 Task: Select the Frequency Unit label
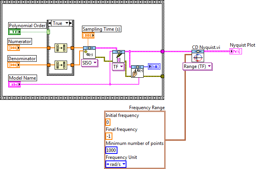[x=121, y=157]
